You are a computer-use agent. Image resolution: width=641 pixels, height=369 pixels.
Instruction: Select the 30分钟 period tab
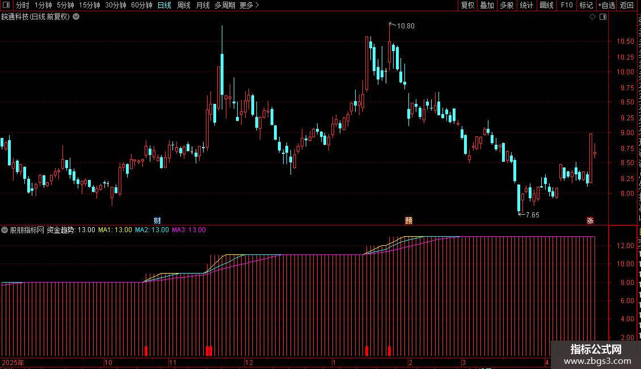click(116, 5)
